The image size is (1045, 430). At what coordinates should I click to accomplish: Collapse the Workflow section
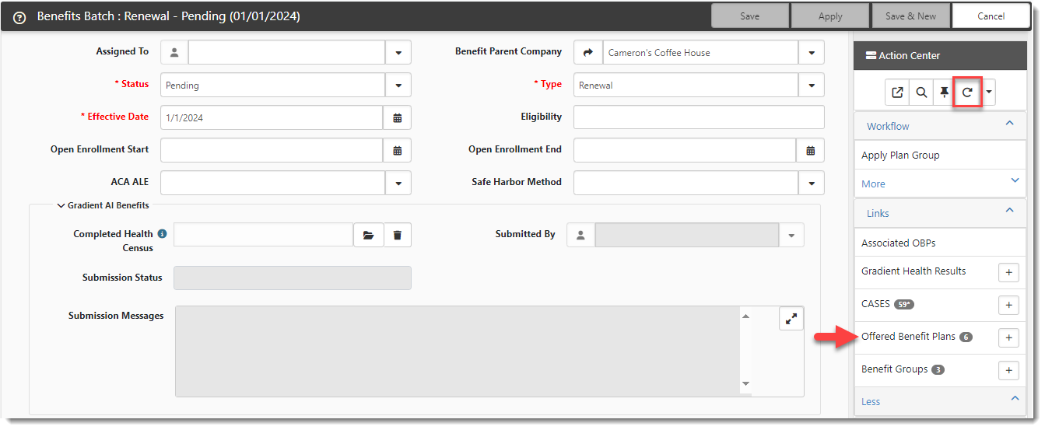click(x=1009, y=124)
